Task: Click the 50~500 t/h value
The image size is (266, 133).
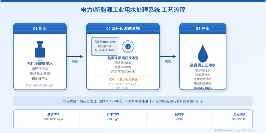Action: pyautogui.click(x=239, y=119)
